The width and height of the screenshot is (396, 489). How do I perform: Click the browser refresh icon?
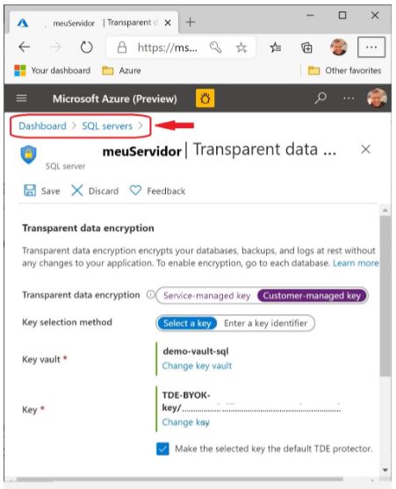click(x=86, y=47)
